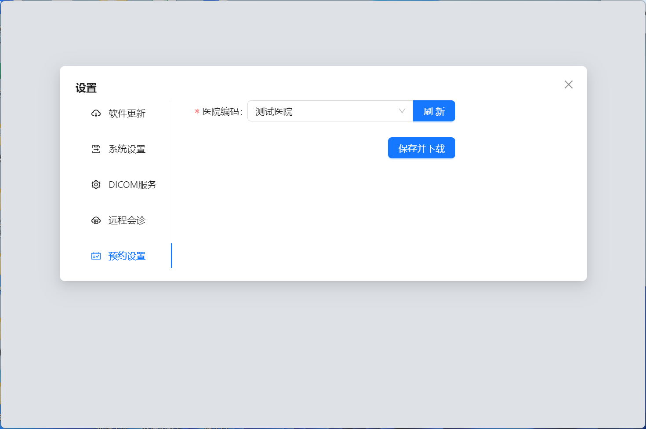Select the DICOM服务 text label
646x429 pixels.
(132, 185)
